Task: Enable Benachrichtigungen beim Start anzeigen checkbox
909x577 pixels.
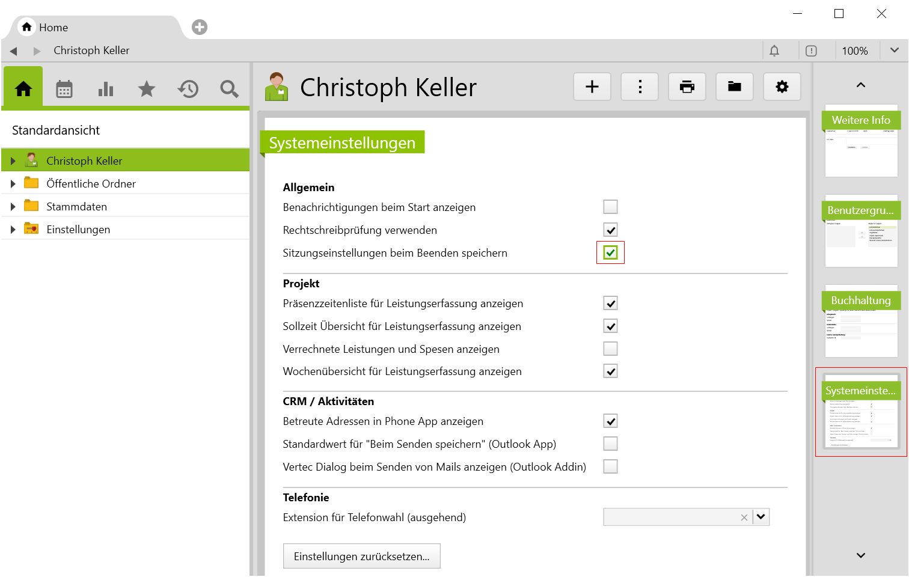Action: tap(610, 207)
